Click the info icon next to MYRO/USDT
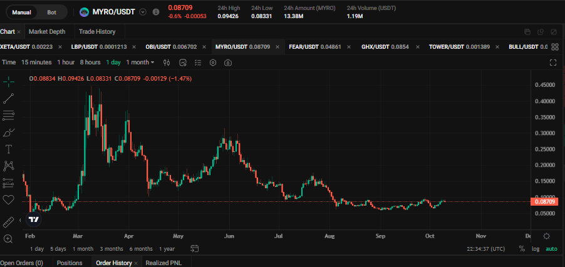565x267 pixels. [x=156, y=12]
